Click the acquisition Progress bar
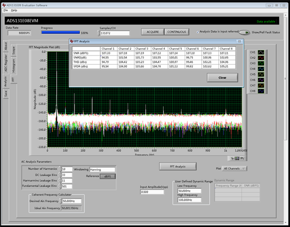Viewport: 290px width, 227px height. point(61,33)
